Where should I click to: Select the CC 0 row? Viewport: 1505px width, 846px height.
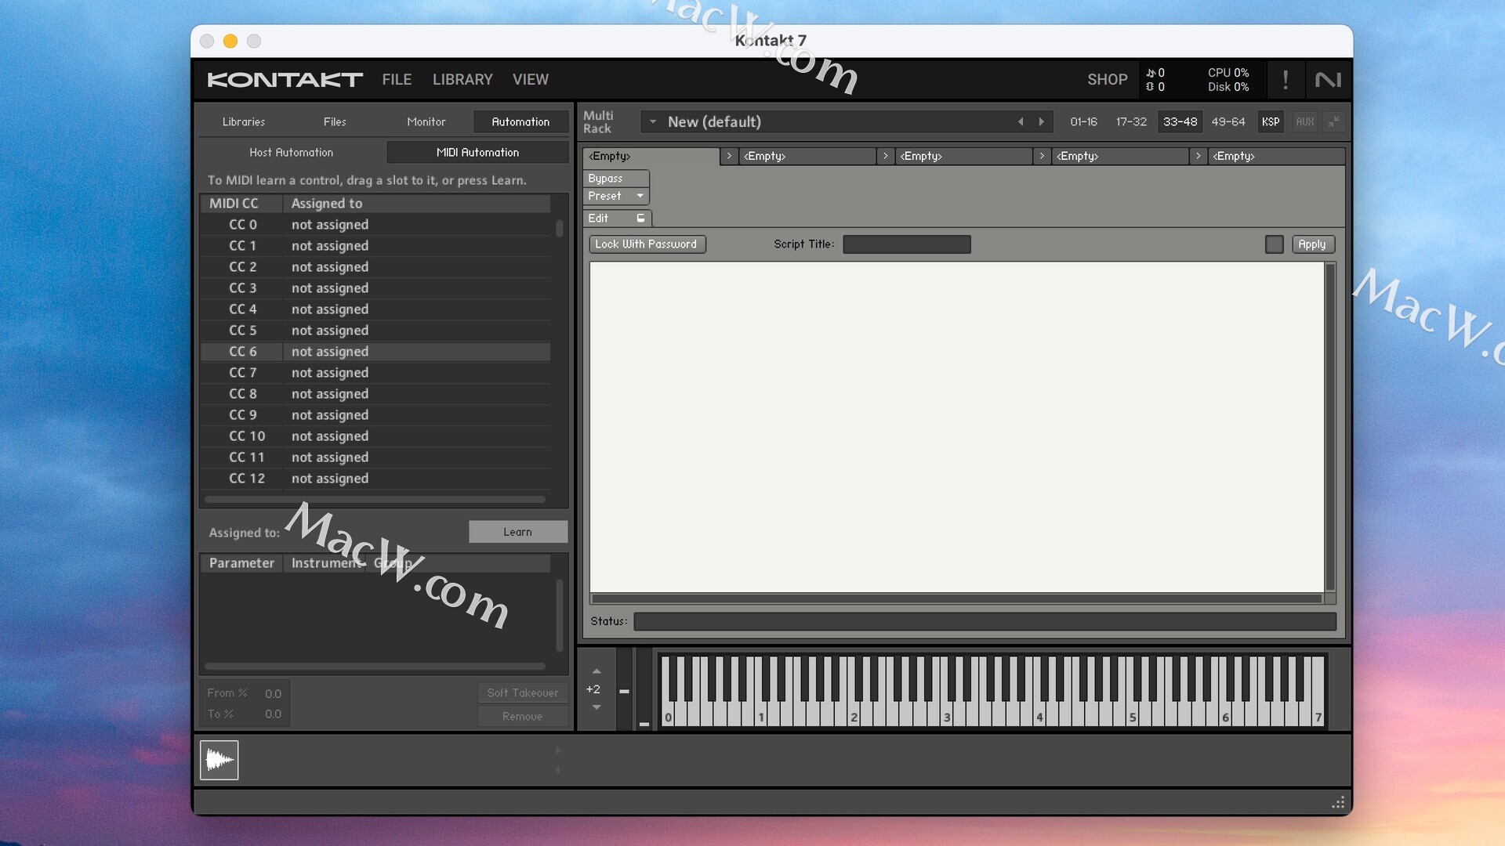[x=375, y=225]
